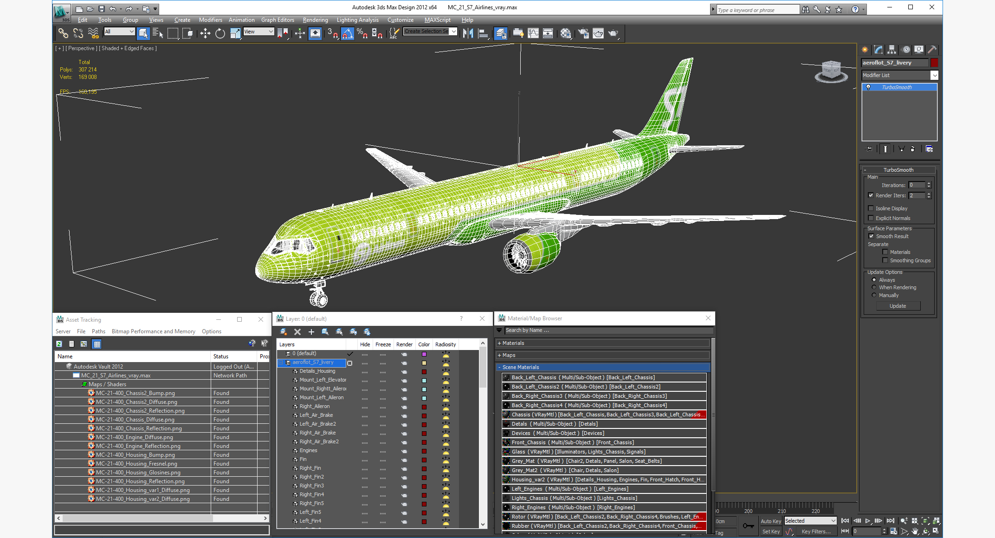Open the Material Editor icon
This screenshot has height=538, width=995.
point(566,33)
